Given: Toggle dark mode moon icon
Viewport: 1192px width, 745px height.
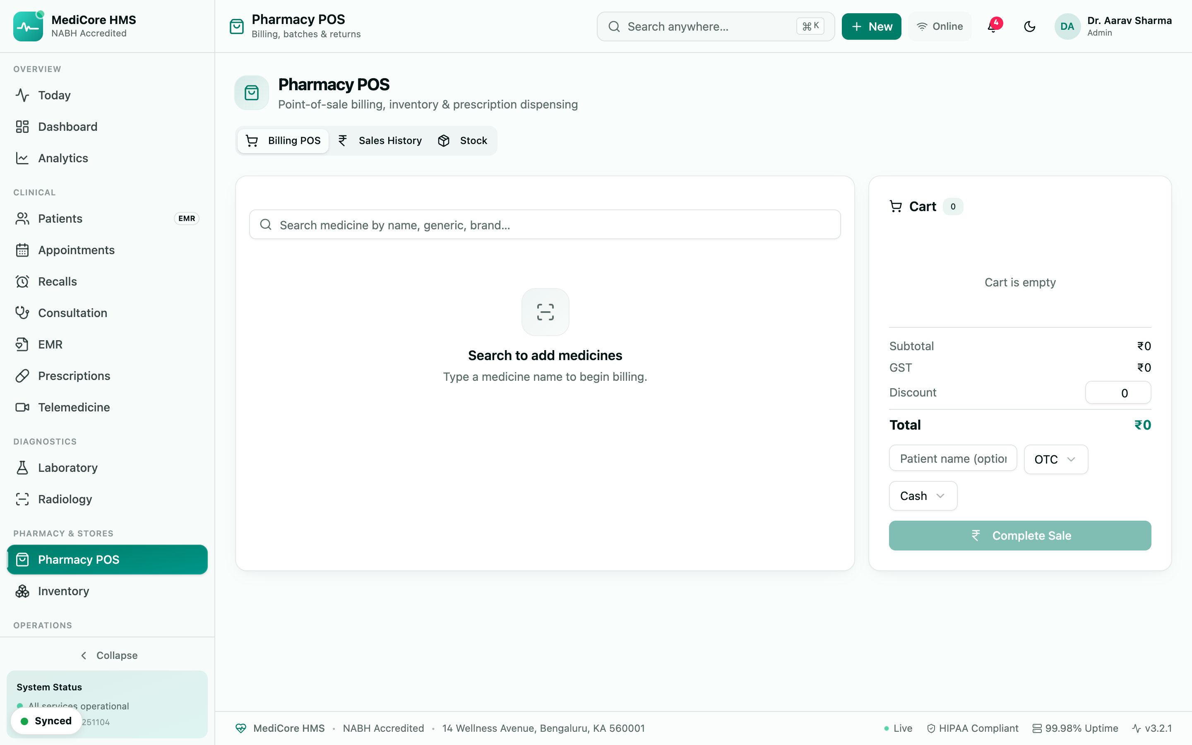Looking at the screenshot, I should point(1029,26).
